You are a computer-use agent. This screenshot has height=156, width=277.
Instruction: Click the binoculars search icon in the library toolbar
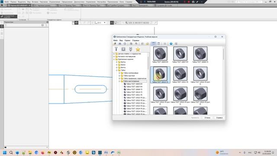coord(120,44)
